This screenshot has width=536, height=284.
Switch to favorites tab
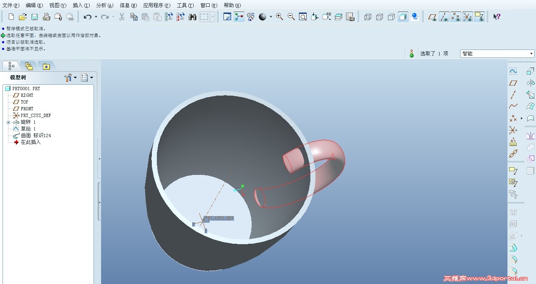coord(46,66)
